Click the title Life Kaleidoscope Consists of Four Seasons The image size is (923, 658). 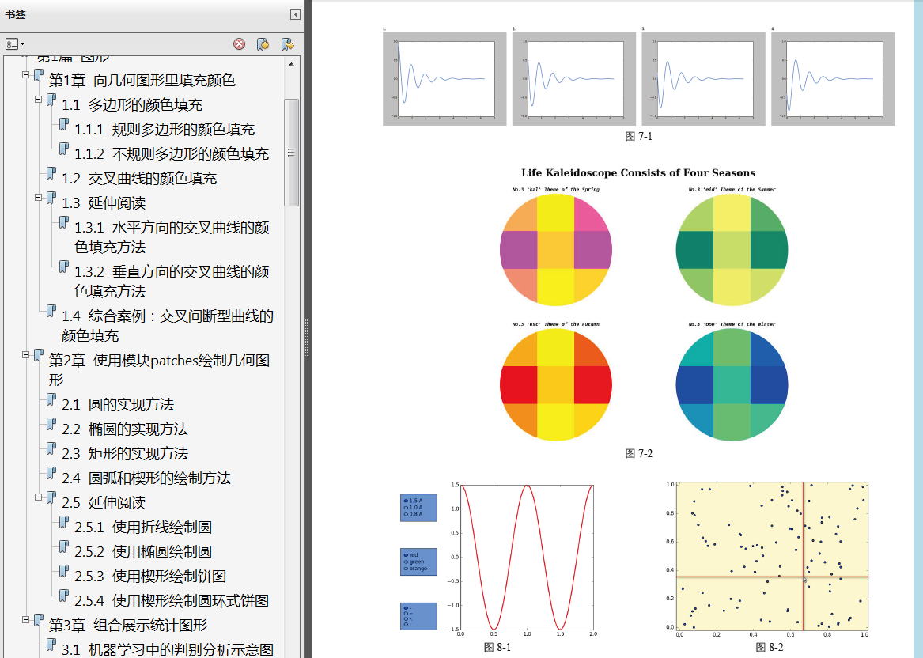coord(638,173)
